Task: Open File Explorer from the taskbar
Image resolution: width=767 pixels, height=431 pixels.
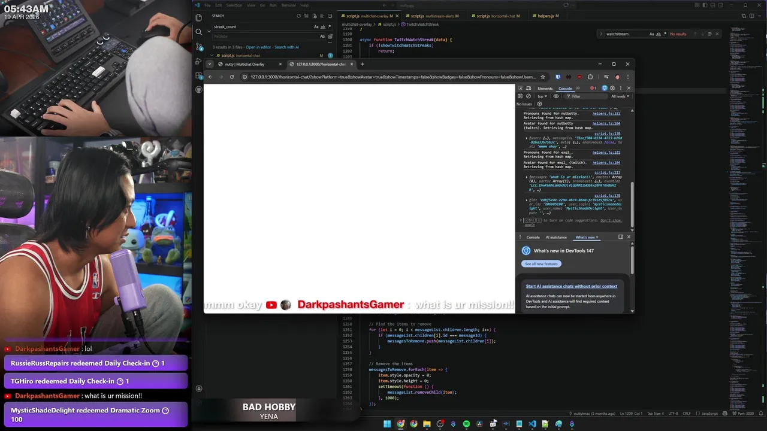Action: [x=427, y=424]
